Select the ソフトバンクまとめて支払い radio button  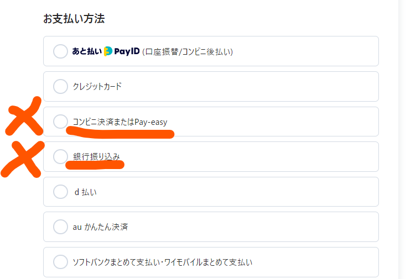[60, 261]
